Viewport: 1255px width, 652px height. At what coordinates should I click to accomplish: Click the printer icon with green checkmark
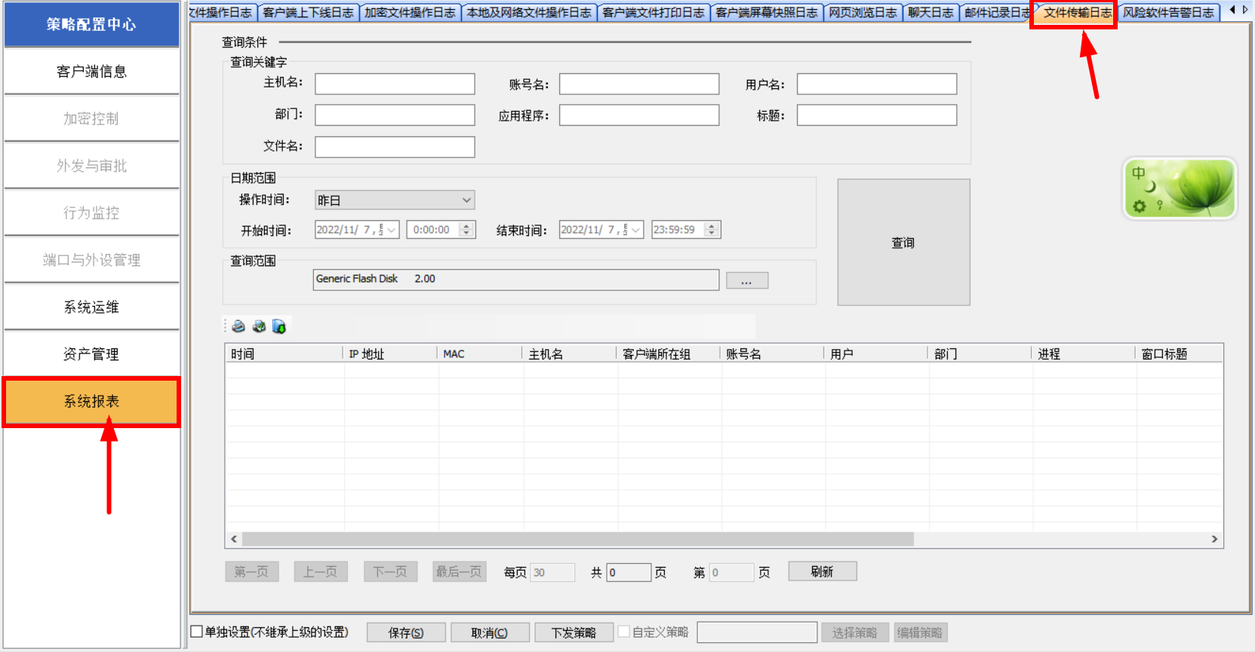click(259, 326)
